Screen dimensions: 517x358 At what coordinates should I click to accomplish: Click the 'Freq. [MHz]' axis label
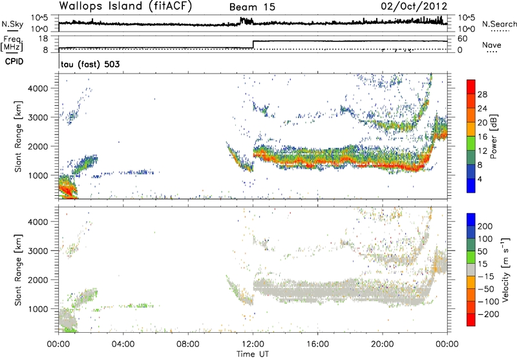(12, 43)
